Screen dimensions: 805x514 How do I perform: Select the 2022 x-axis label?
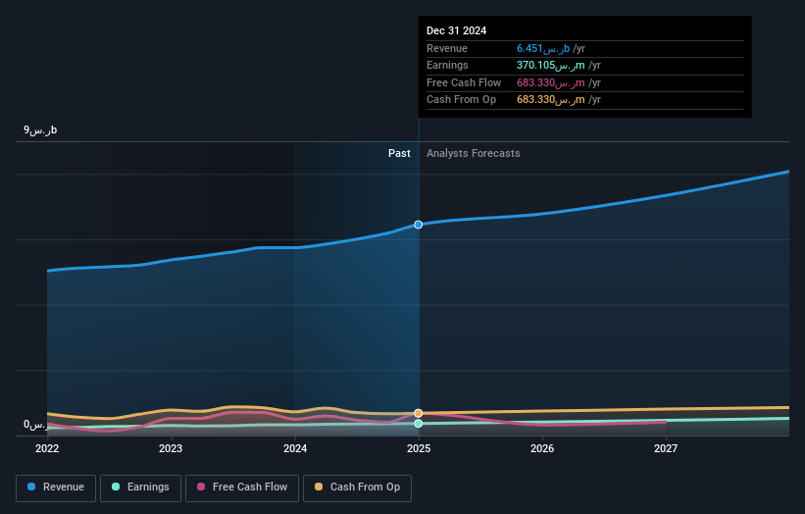pyautogui.click(x=47, y=448)
